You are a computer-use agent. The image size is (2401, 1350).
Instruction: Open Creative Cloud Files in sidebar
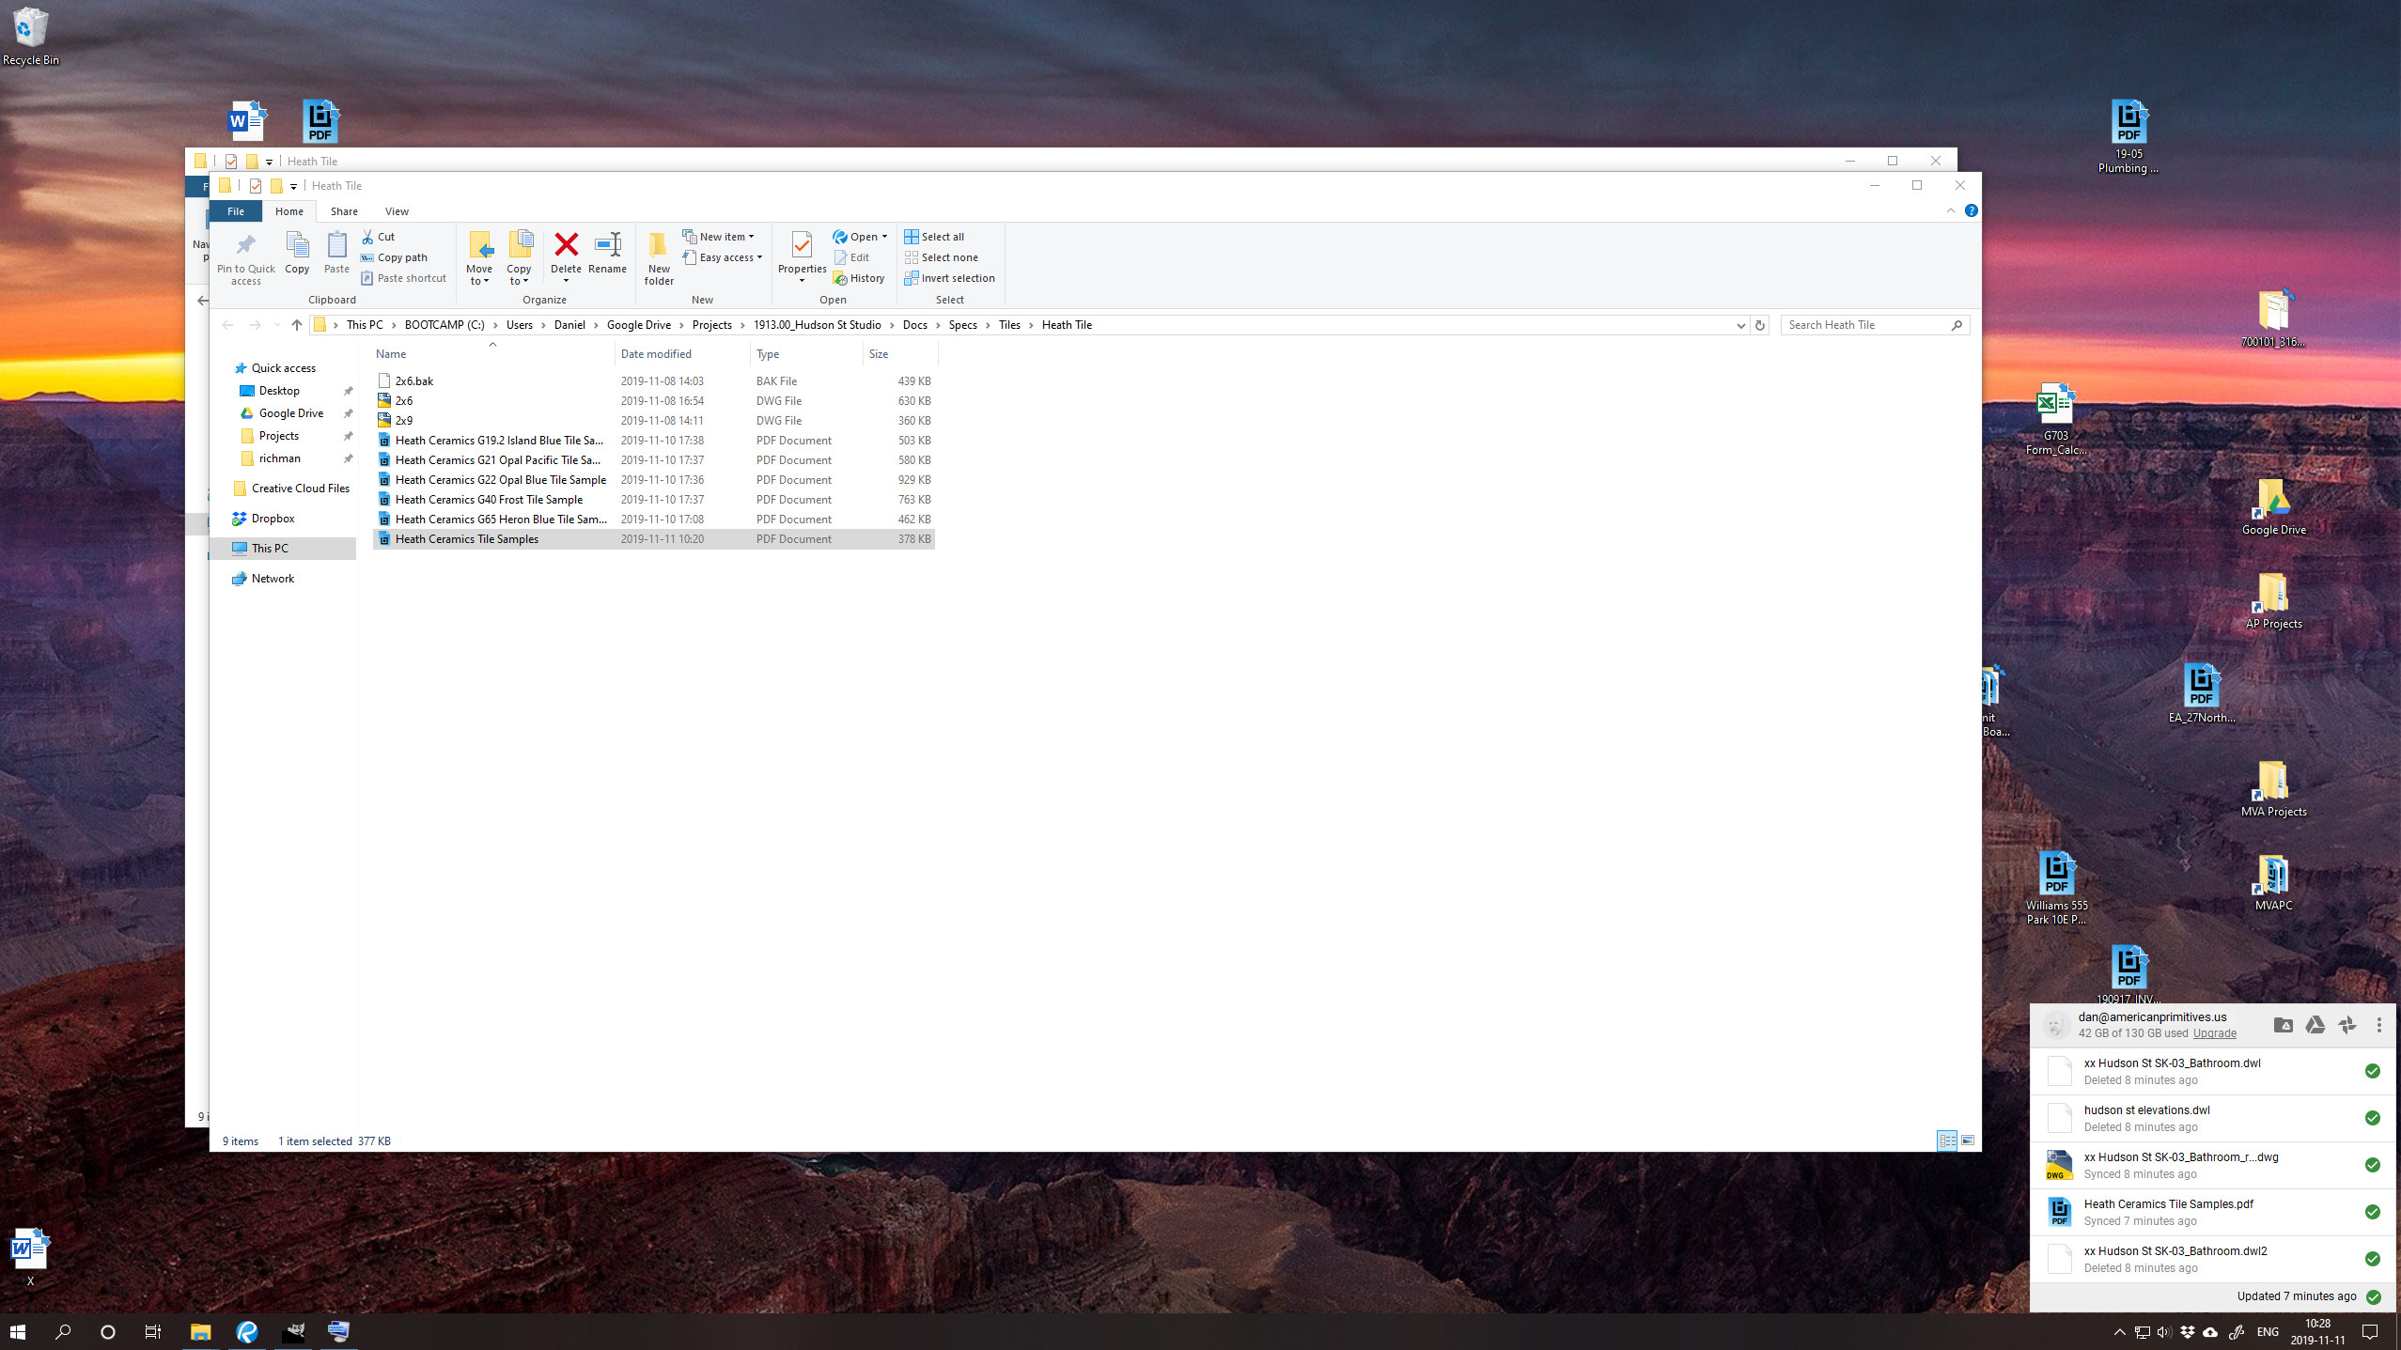click(283, 489)
